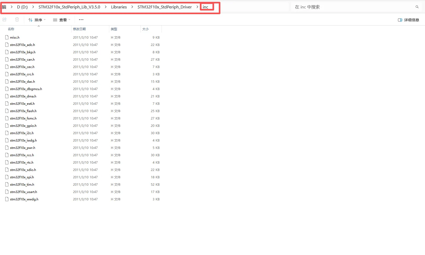
Task: Select stm32f10x_adc.h file icon
Action: (7, 45)
